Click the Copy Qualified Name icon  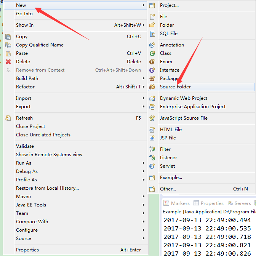tap(8, 45)
